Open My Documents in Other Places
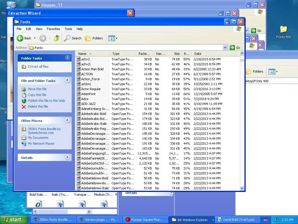 38,138
